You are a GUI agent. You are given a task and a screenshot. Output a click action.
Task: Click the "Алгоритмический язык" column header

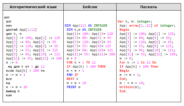tap(33, 7)
